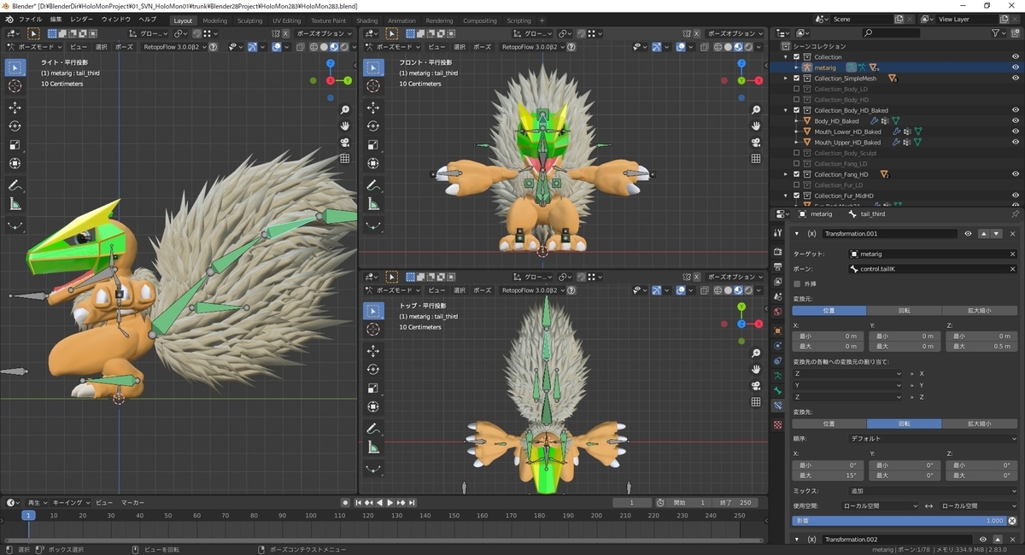Activate the Move tool in the ライト viewport

pos(15,108)
